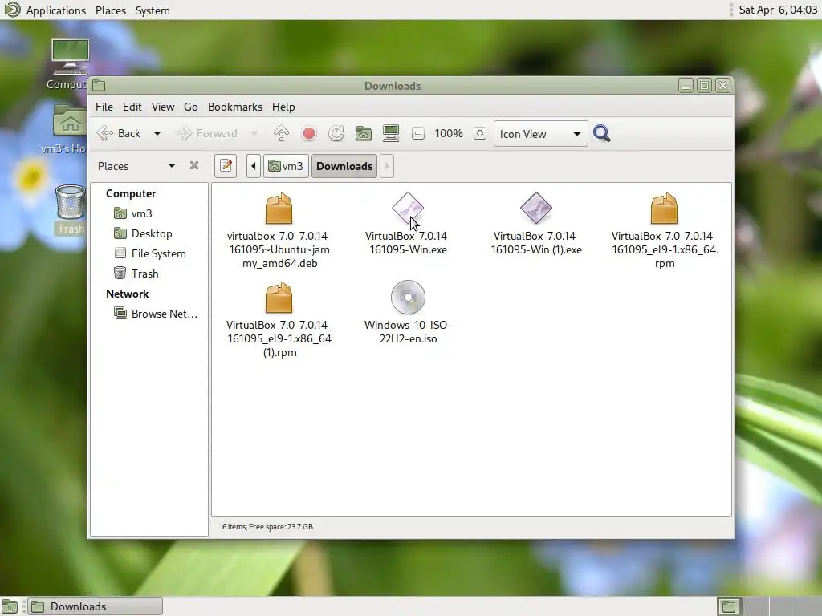Click the Downloads path bar button

pyautogui.click(x=344, y=166)
